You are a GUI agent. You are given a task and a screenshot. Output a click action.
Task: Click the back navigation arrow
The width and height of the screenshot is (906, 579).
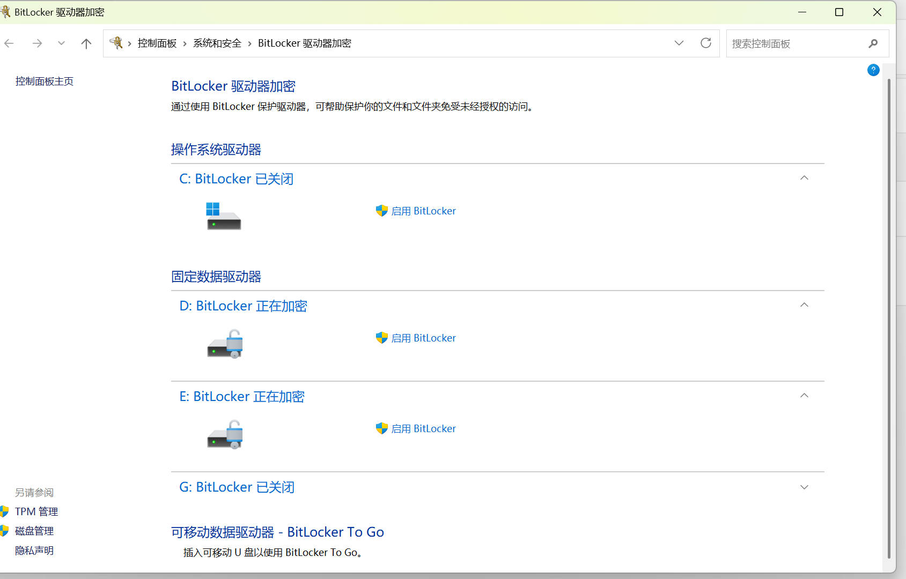pyautogui.click(x=9, y=43)
